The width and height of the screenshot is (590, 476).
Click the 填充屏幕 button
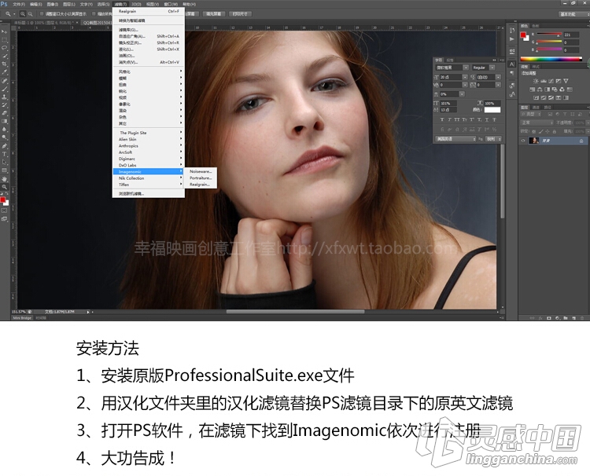pyautogui.click(x=213, y=14)
